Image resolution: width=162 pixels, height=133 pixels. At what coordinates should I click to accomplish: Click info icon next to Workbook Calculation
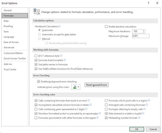(59, 26)
